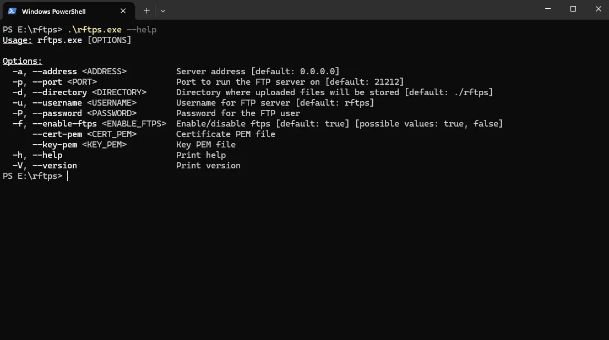This screenshot has height=340, width=609.
Task: Minimize the terminal window
Action: [x=547, y=9]
